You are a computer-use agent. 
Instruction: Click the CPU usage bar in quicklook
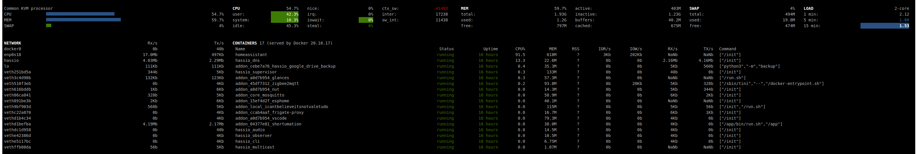[x=80, y=14]
